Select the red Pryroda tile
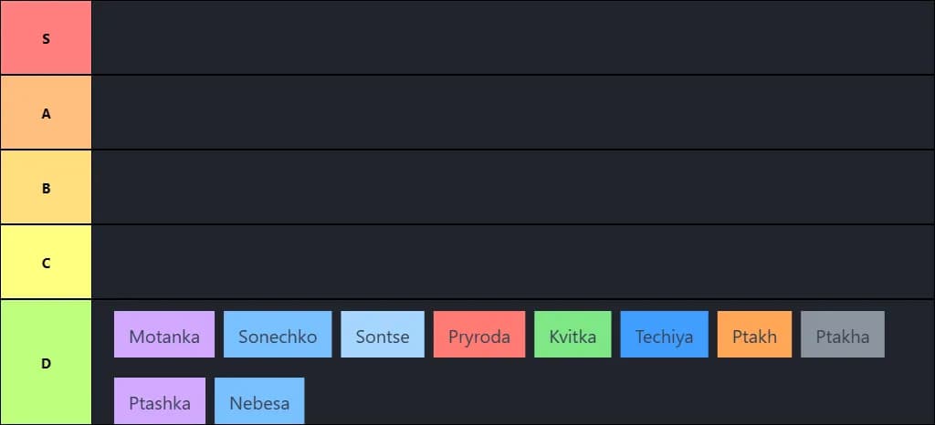 click(479, 335)
